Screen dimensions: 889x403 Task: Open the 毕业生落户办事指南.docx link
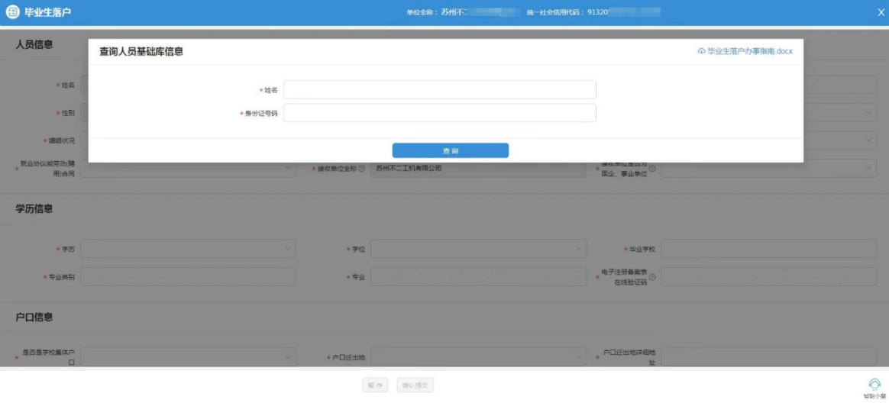(x=749, y=51)
